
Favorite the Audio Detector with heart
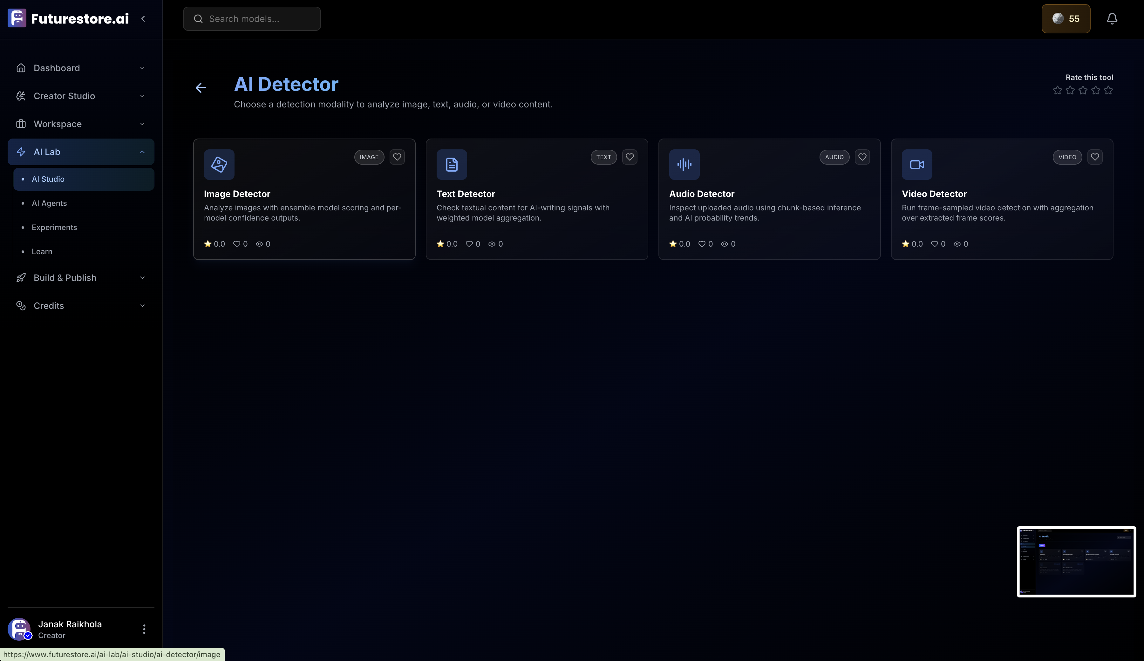point(862,157)
